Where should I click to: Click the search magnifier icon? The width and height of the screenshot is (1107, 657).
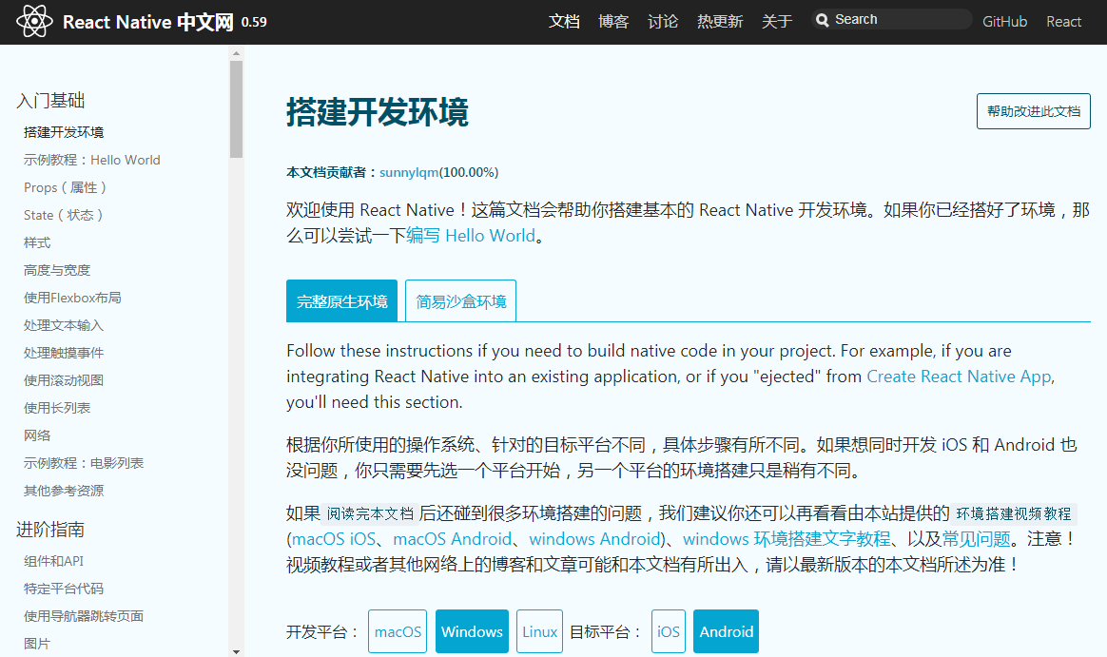tap(822, 20)
